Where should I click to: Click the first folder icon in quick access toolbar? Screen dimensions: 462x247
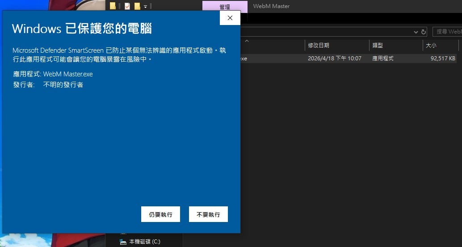point(113,6)
